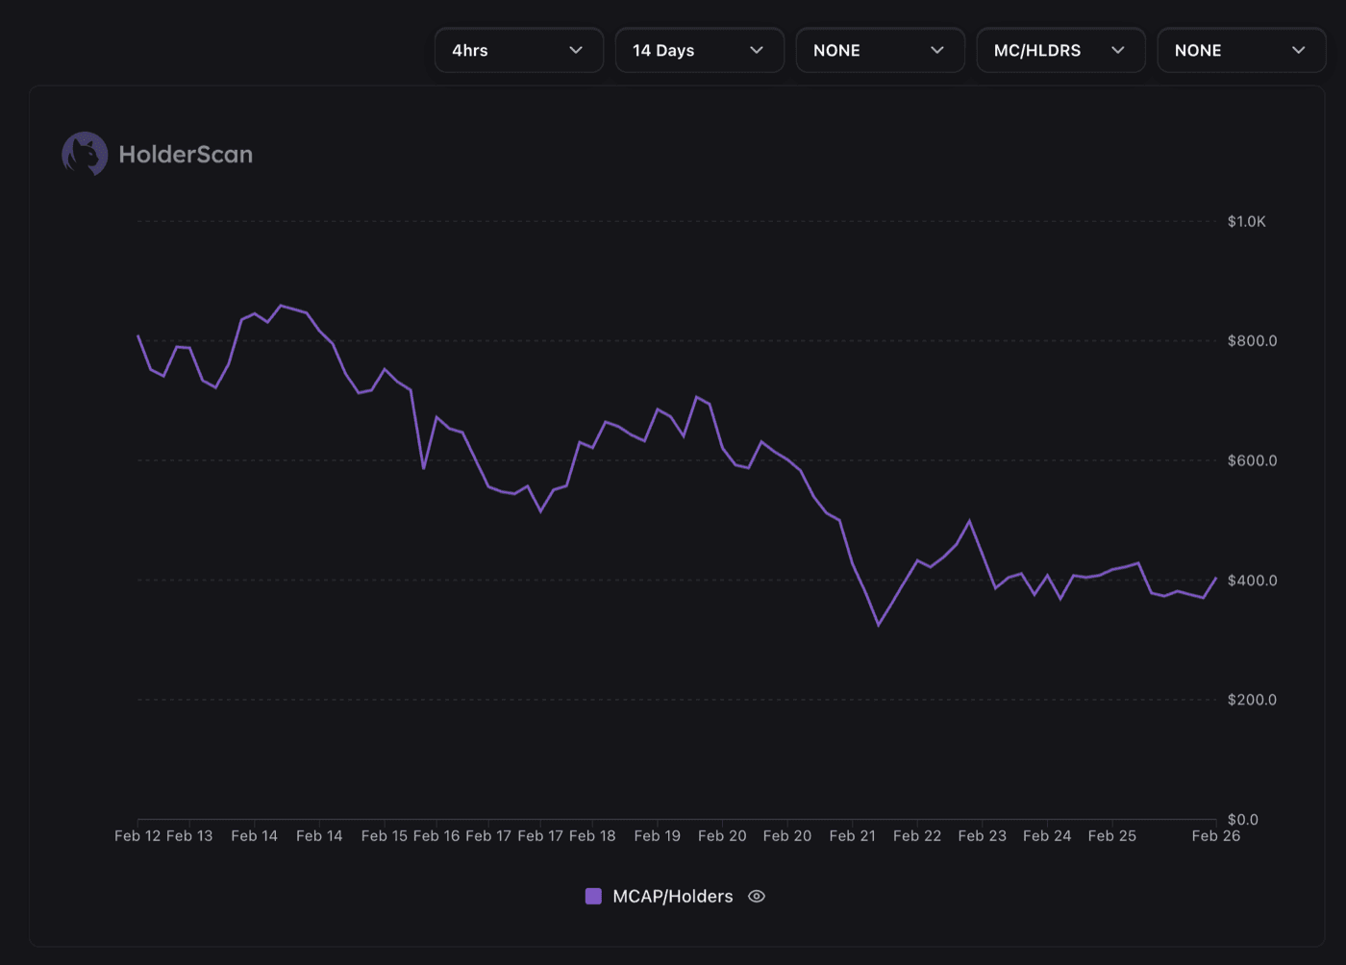Click the HolderScan brand name text
Viewport: 1346px width, 965px height.
(186, 154)
